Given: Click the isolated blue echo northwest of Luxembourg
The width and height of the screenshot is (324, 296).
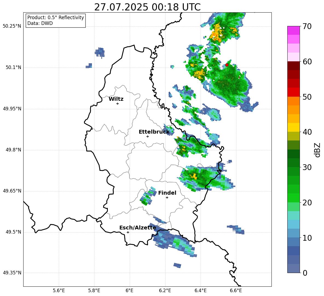Looking at the screenshot, I should point(100,53).
